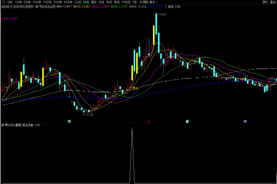Open the 复权 adjustment option
277x184 pixels.
click(x=265, y=2)
